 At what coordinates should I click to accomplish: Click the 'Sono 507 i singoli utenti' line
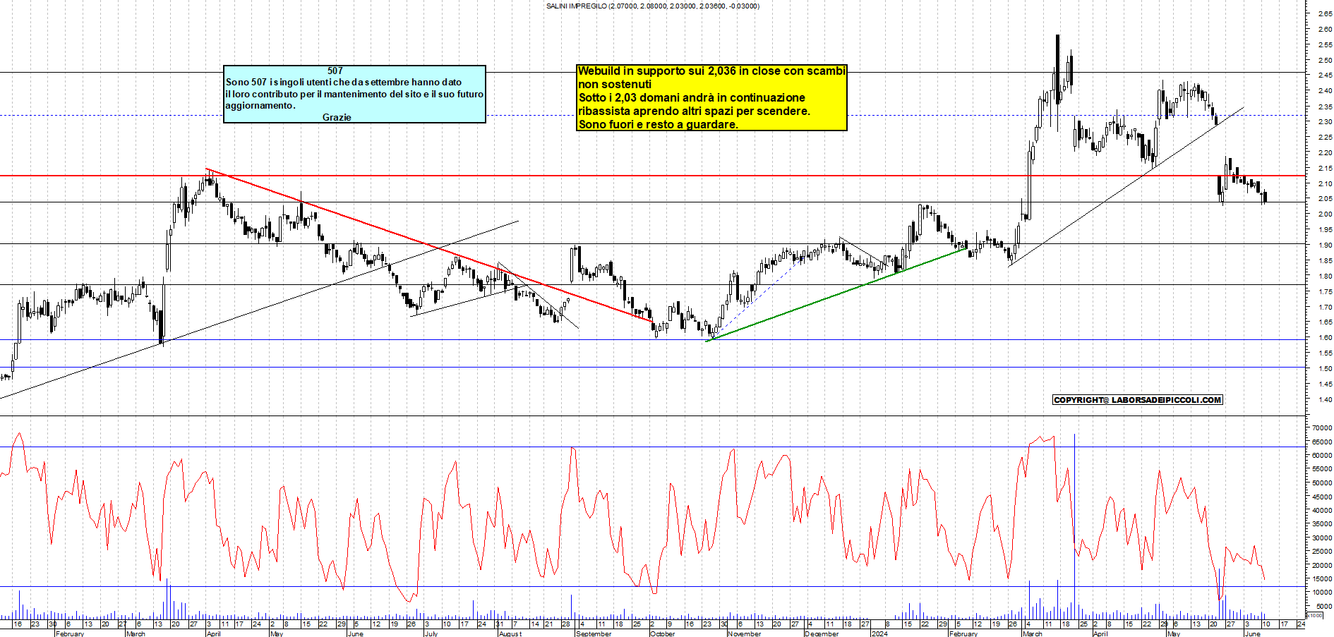coord(344,83)
